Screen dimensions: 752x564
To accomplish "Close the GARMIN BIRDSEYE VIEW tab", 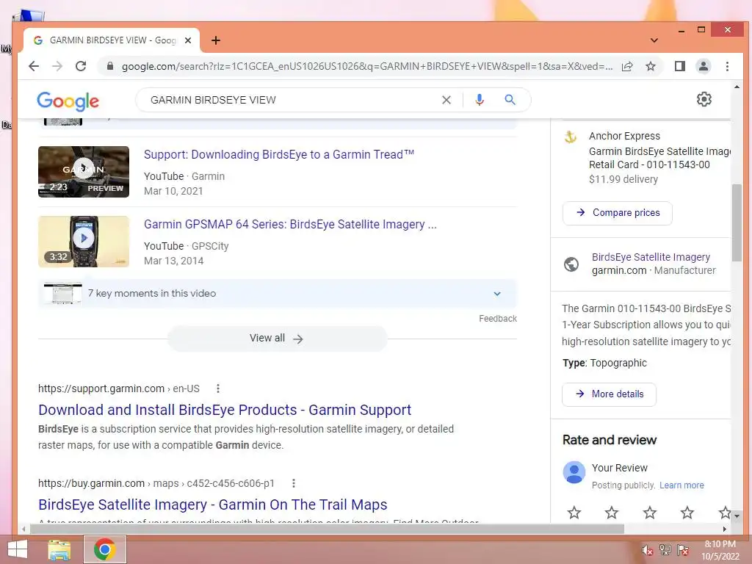I will (x=188, y=40).
